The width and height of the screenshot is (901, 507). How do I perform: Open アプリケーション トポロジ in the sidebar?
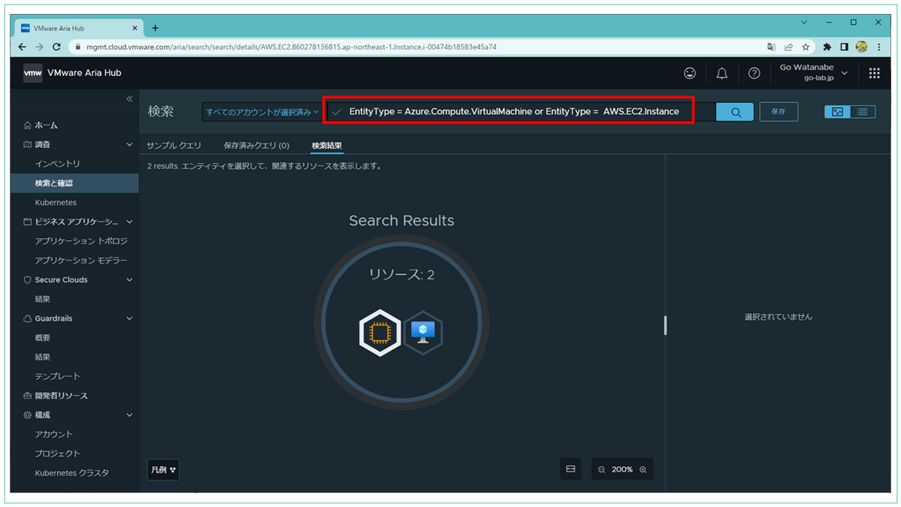pyautogui.click(x=81, y=241)
